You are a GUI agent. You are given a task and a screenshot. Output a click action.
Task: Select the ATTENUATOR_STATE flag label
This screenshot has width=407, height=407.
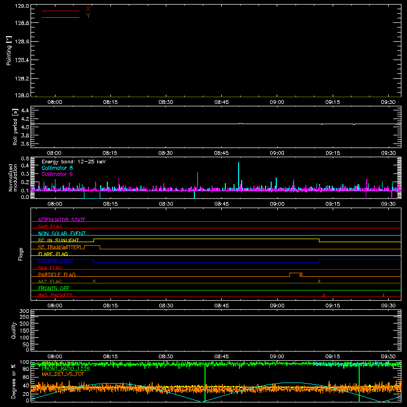[62, 220]
